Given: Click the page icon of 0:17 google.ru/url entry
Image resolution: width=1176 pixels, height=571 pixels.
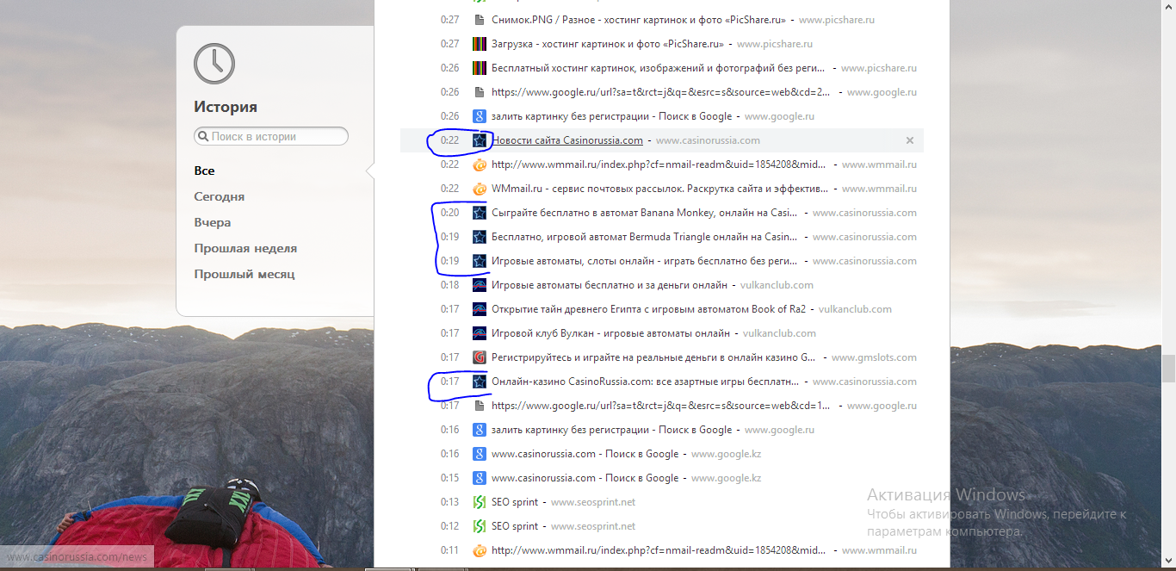Looking at the screenshot, I should (480, 406).
